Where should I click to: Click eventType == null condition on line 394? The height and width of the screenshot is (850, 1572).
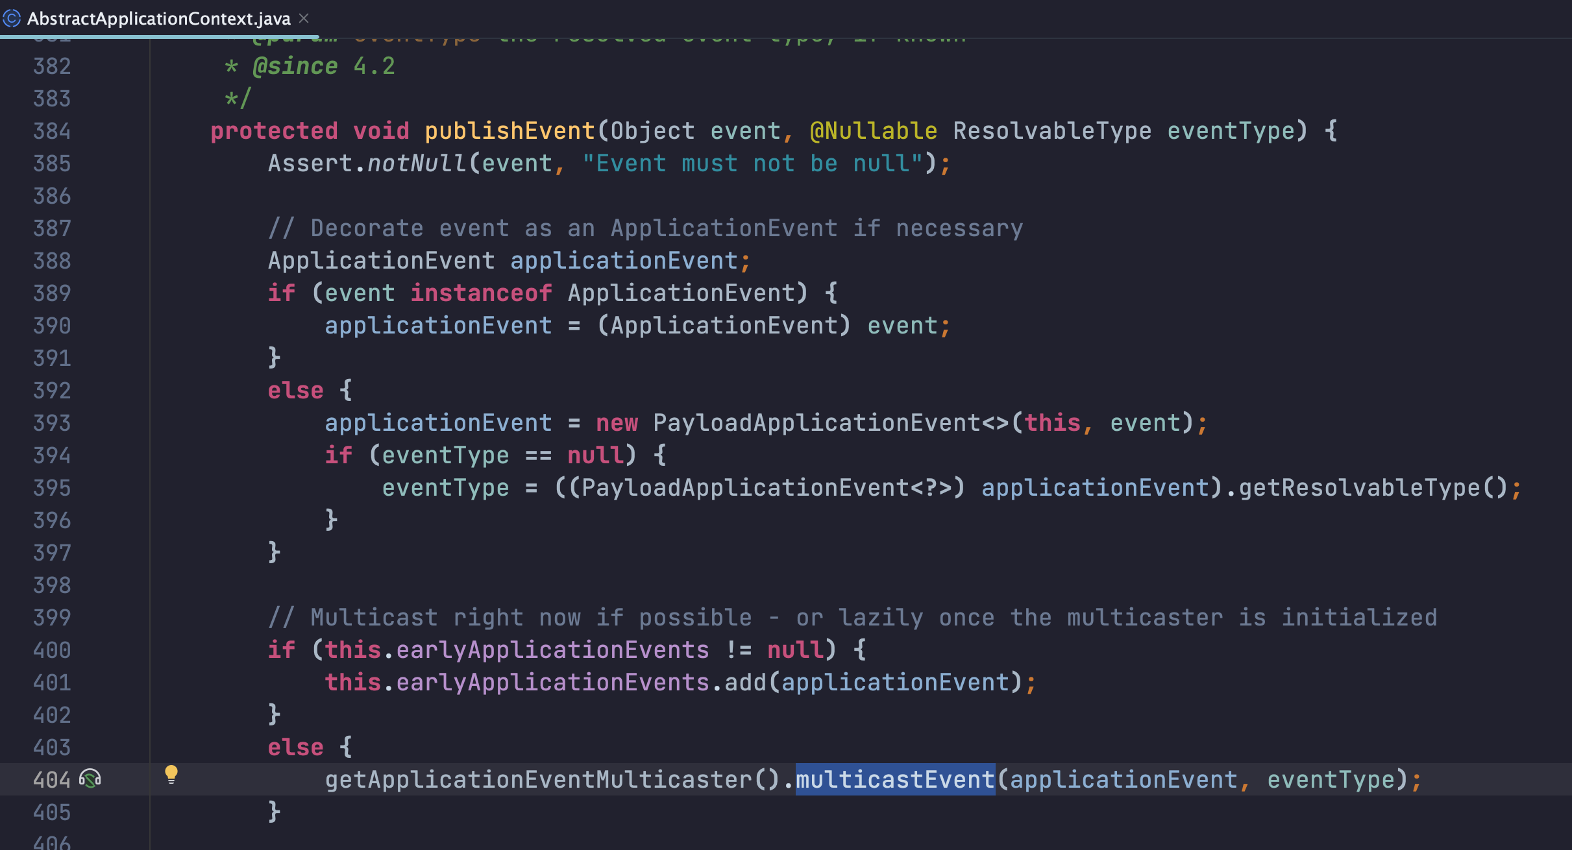[x=502, y=455]
